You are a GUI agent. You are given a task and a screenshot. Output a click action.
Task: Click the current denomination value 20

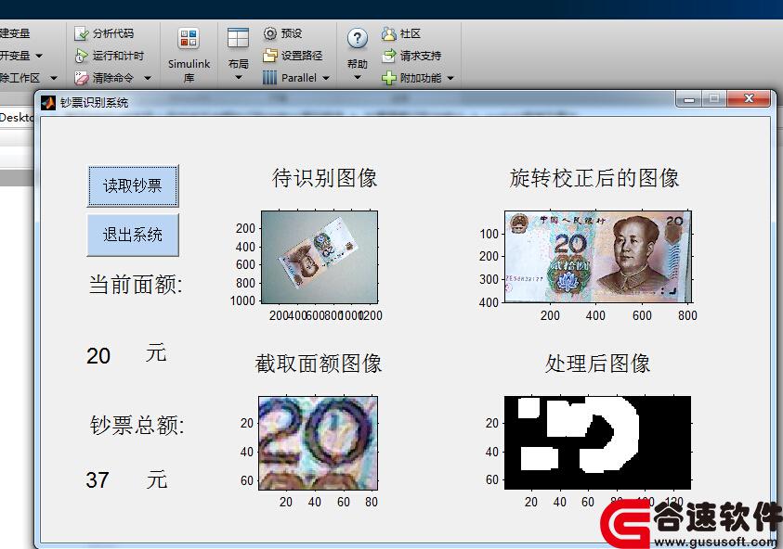(98, 356)
